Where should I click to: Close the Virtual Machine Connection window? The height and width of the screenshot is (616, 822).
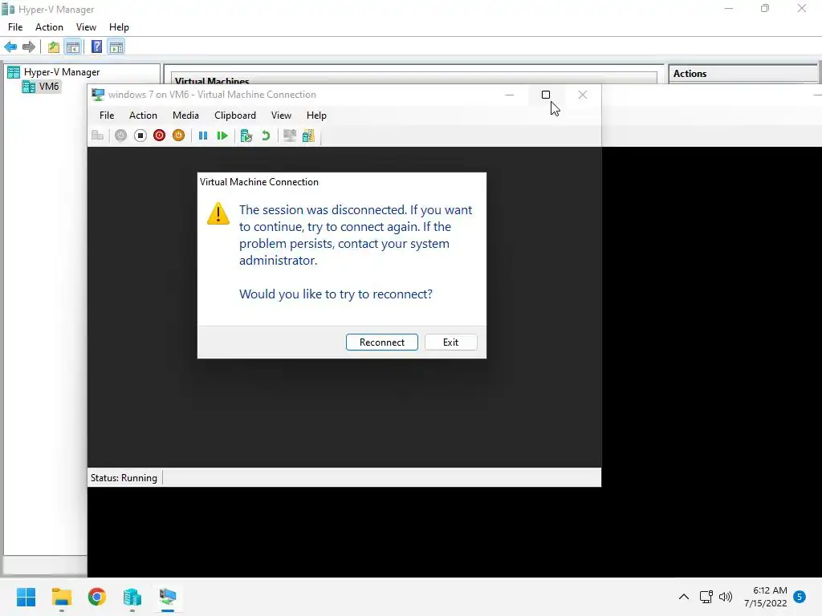583,95
